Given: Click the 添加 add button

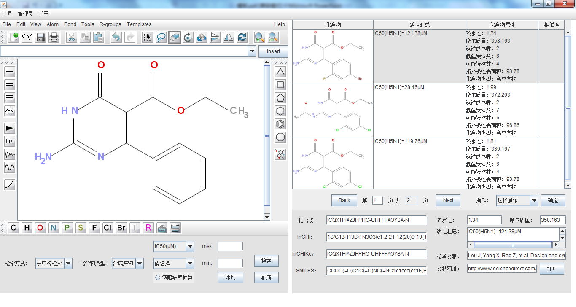Looking at the screenshot, I should [231, 277].
